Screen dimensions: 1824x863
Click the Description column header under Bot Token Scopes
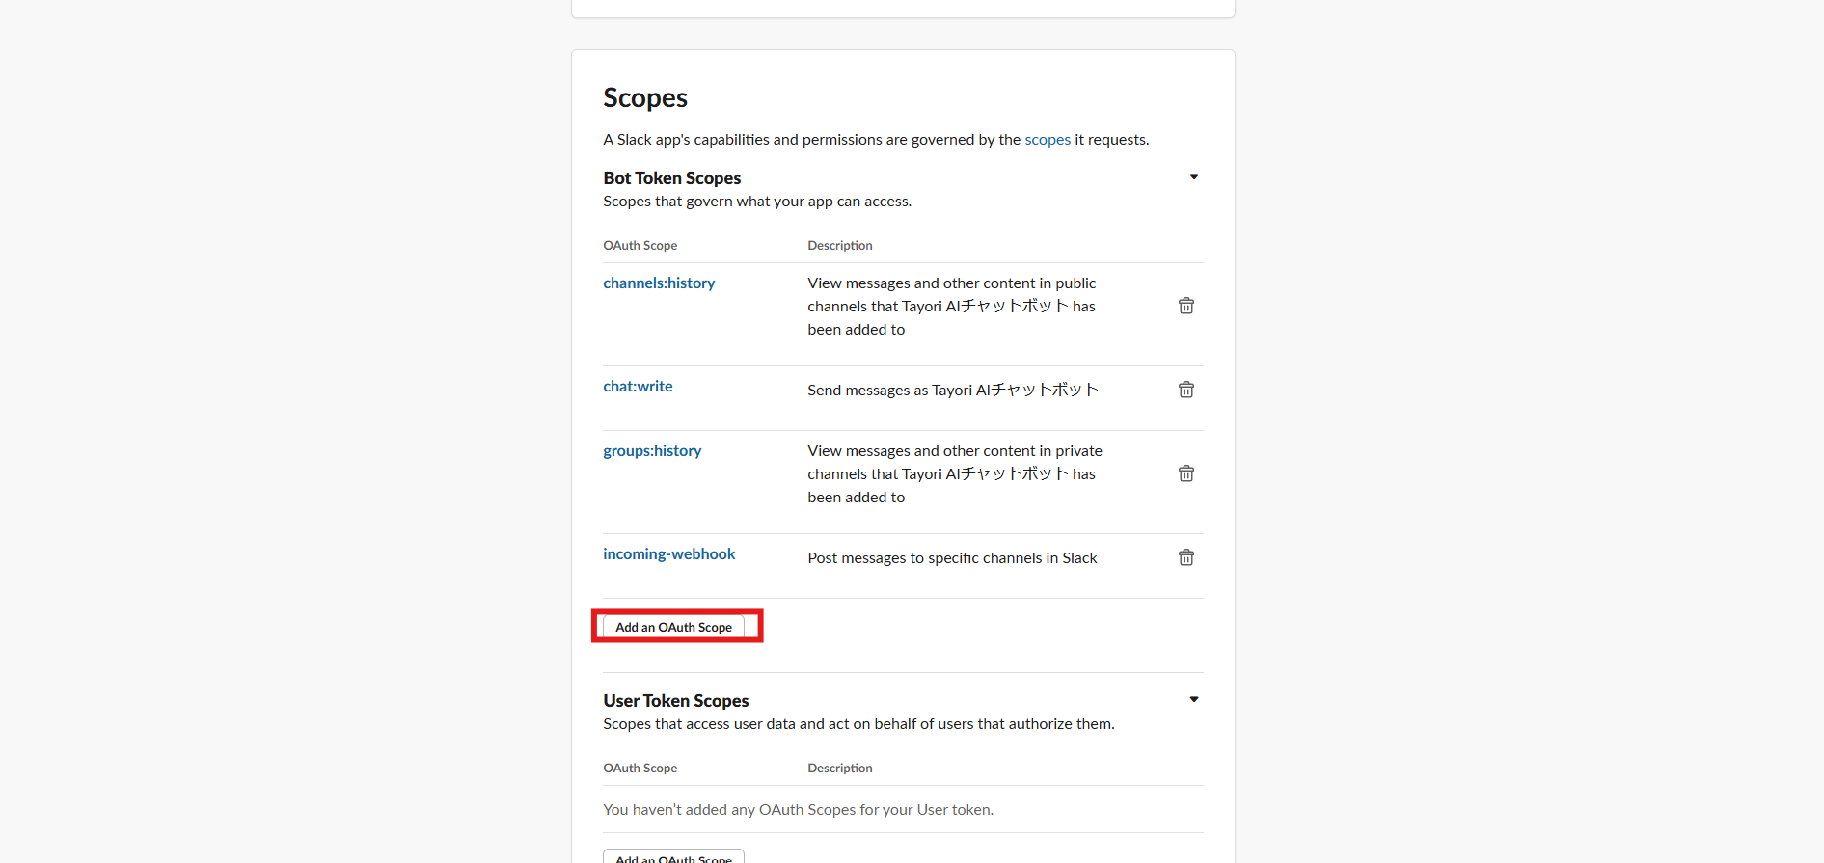[840, 246]
